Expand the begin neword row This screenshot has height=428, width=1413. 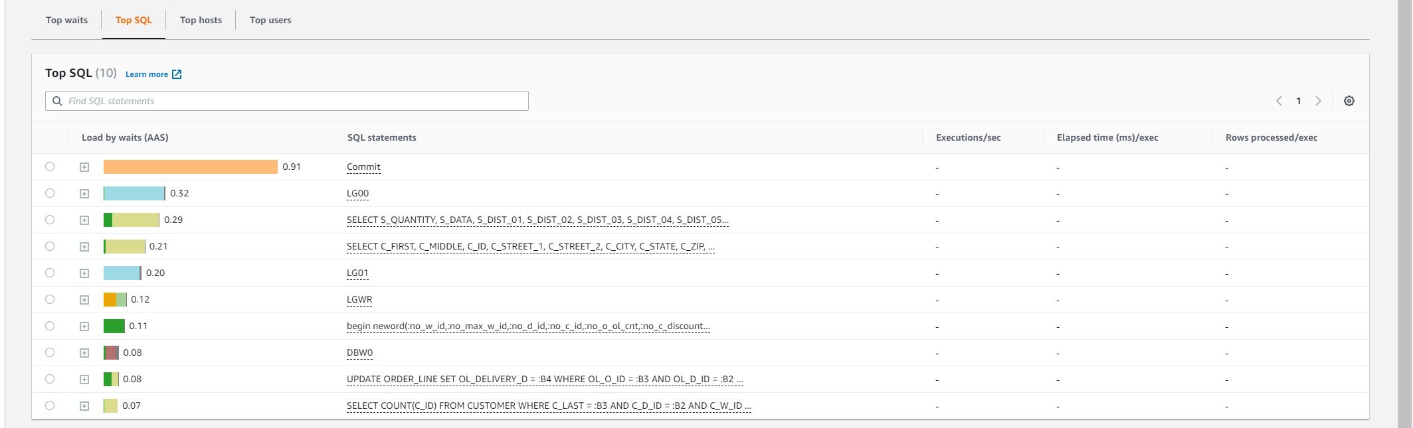coord(84,326)
